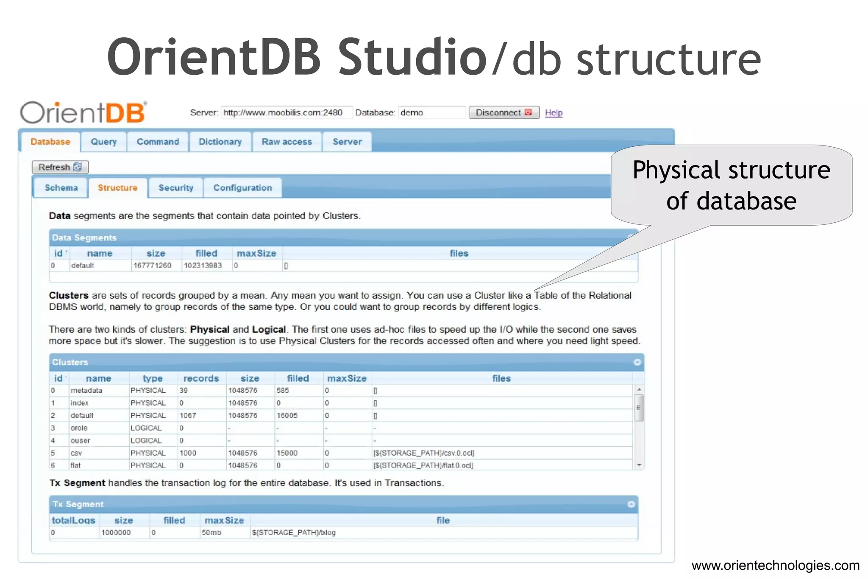Click the Database name input field
The image size is (868, 579).
(431, 112)
